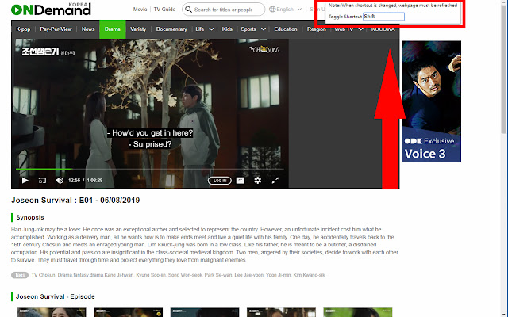Click the Joseon Survival - Episode heading
The height and width of the screenshot is (317, 508).
pyautogui.click(x=56, y=296)
